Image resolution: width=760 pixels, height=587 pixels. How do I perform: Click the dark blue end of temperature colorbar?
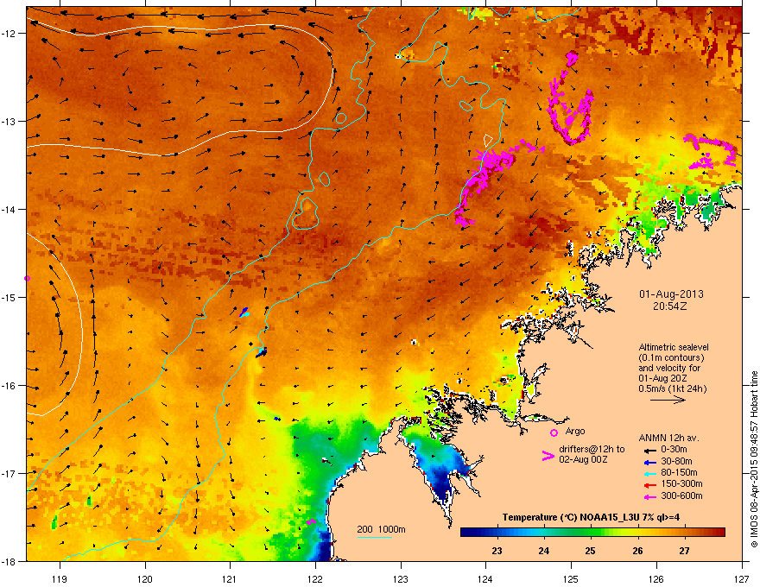(466, 532)
